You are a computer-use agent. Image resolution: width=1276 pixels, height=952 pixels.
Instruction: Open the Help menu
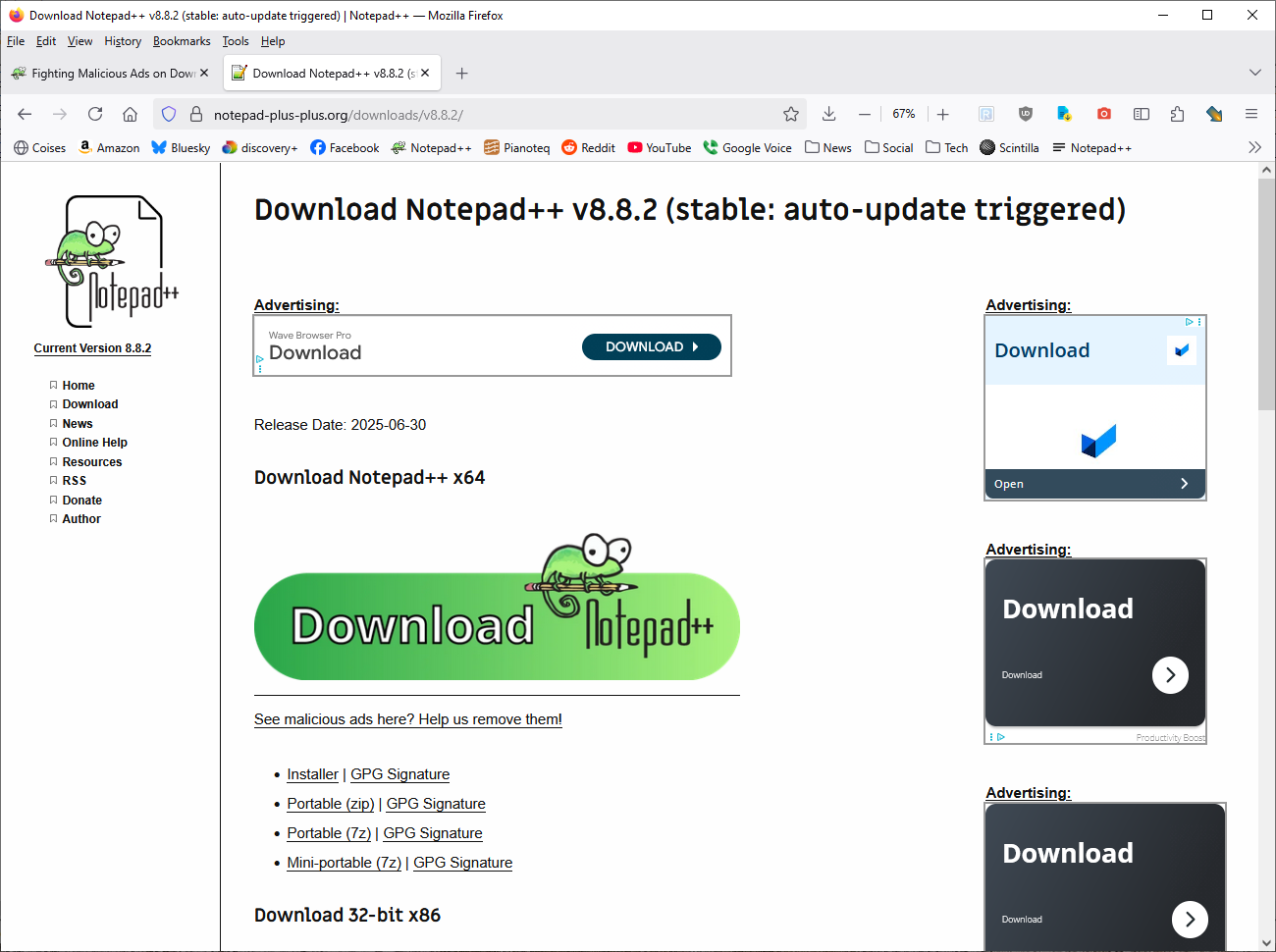[273, 41]
